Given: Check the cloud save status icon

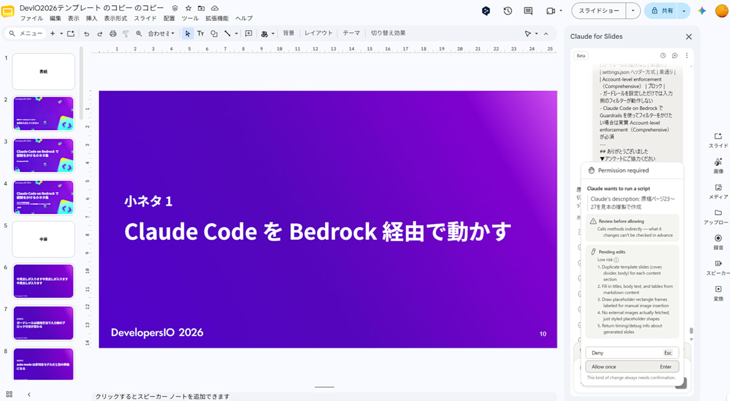Looking at the screenshot, I should 215,8.
